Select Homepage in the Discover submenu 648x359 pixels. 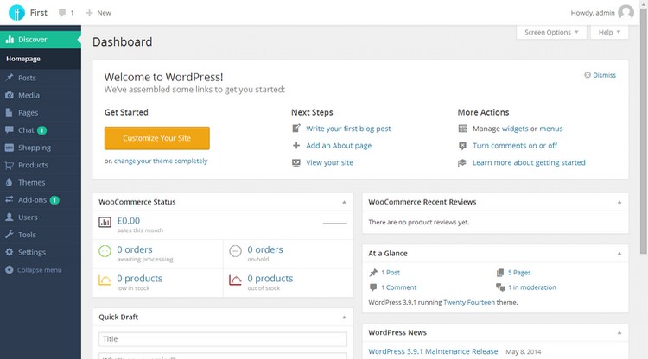tap(23, 59)
